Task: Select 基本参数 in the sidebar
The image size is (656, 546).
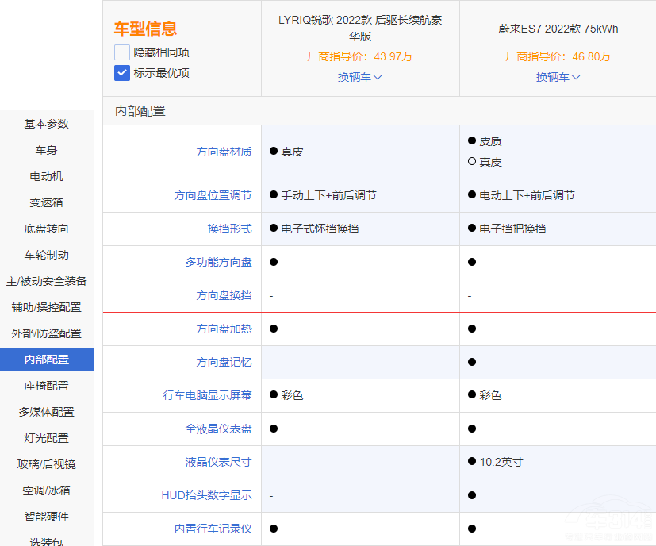Action: pyautogui.click(x=46, y=124)
